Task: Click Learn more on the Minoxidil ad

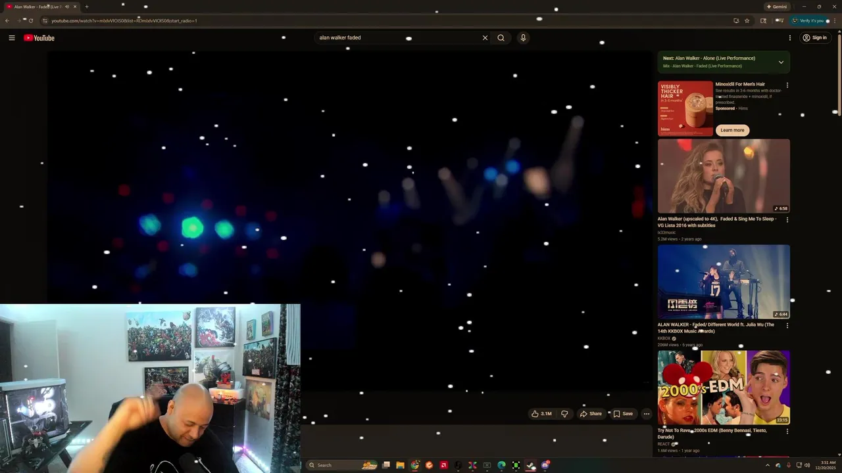Action: [x=732, y=130]
